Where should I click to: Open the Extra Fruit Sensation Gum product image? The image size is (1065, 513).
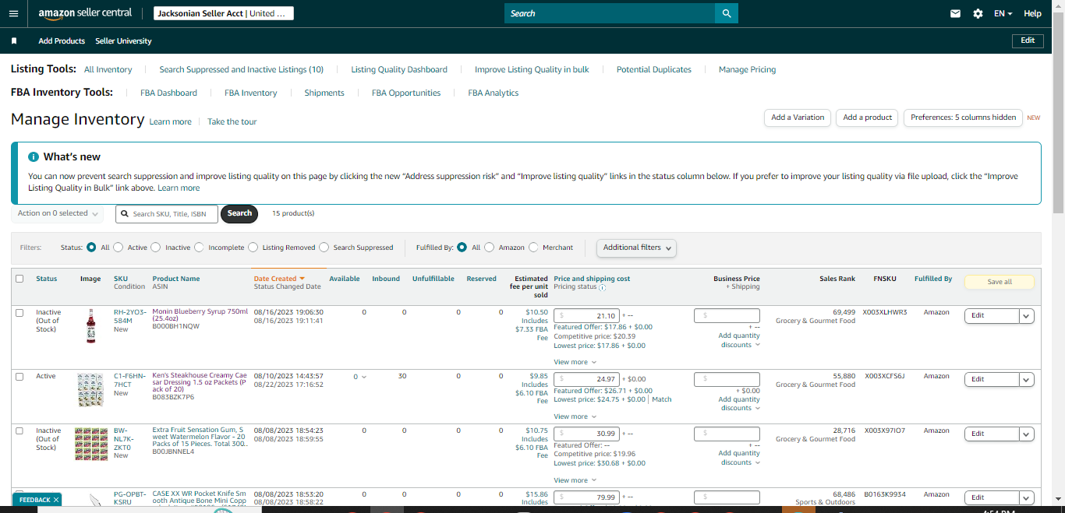90,444
